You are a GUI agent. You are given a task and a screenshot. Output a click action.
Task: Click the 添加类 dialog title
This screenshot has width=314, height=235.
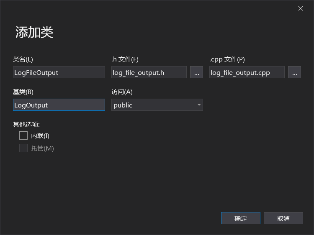click(34, 33)
